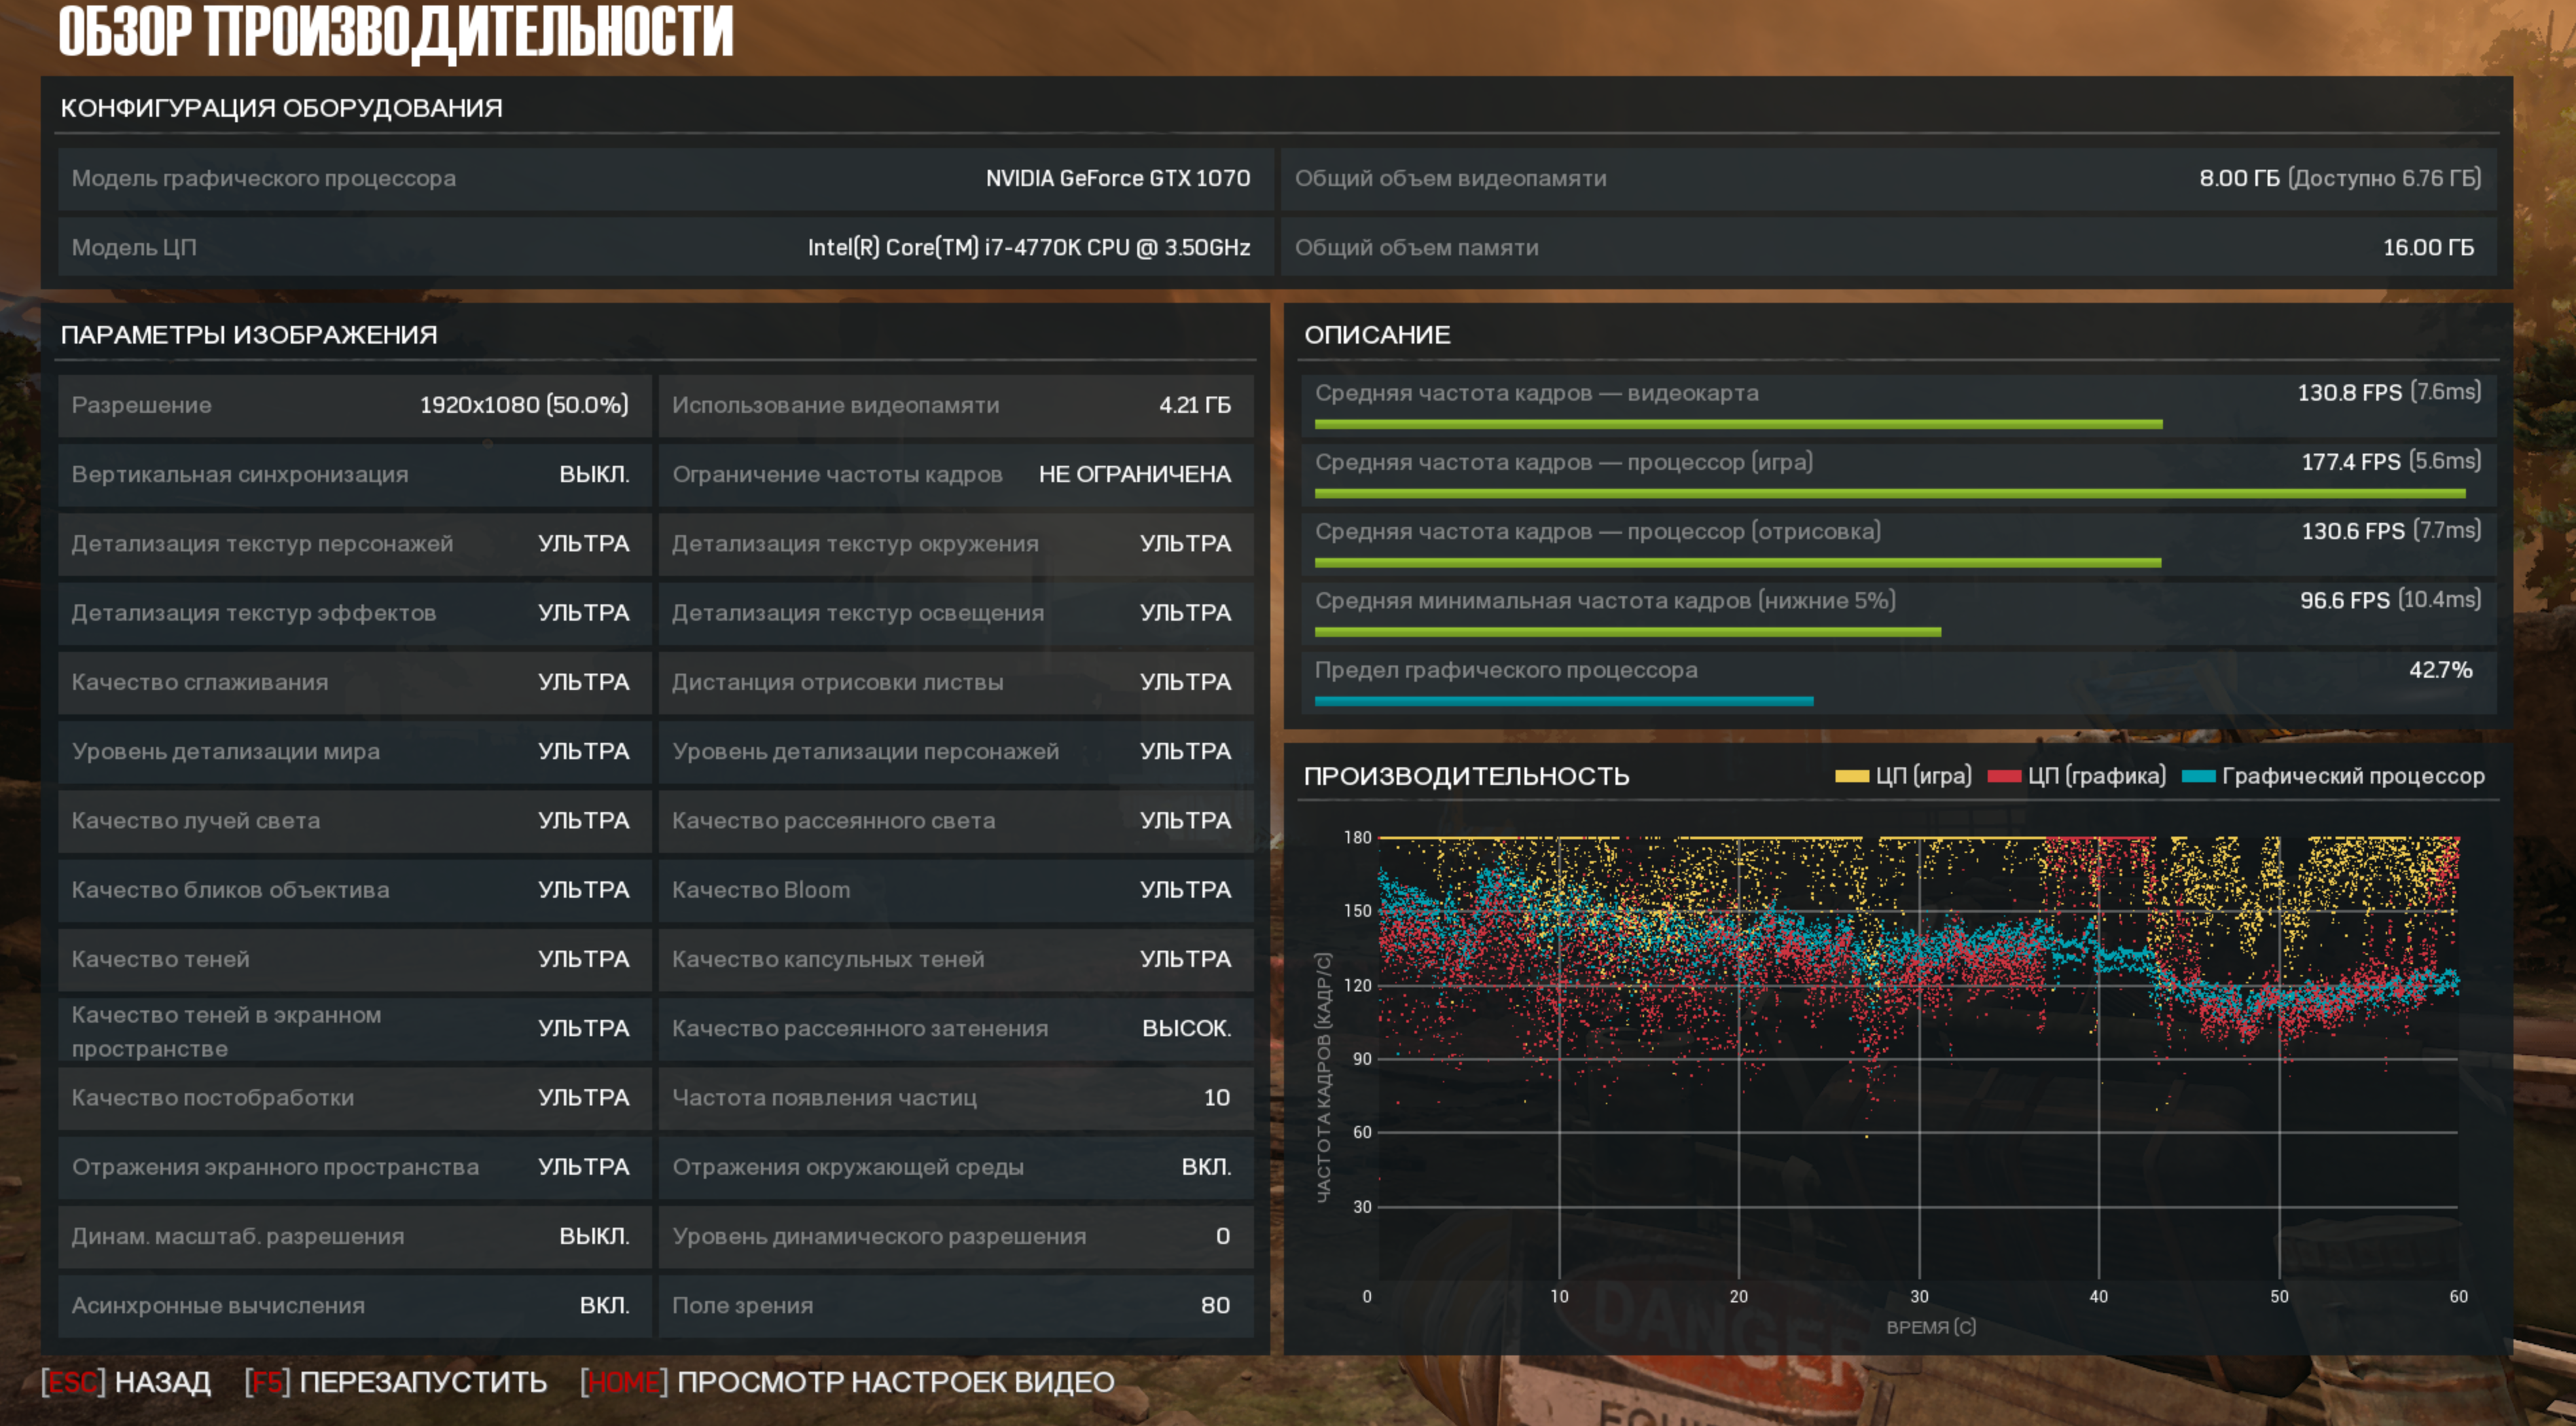Viewport: 2576px width, 1426px height.
Task: Click the red ЦП (графика) legend swatch
Action: tap(2004, 776)
